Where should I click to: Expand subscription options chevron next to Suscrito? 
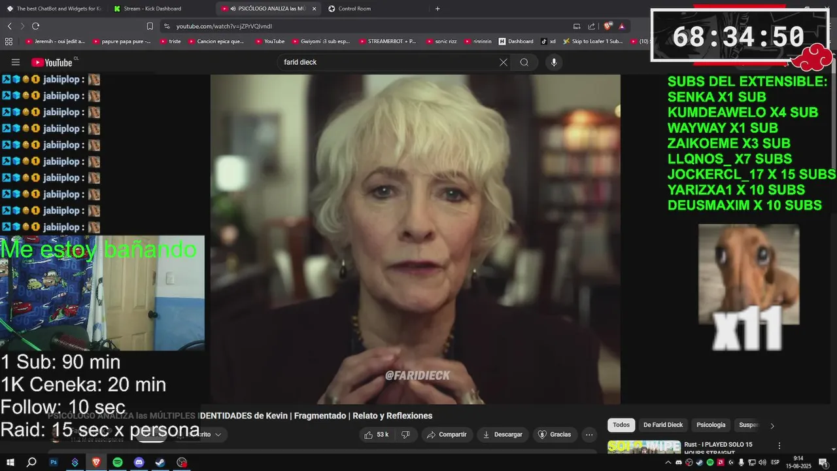[218, 434]
